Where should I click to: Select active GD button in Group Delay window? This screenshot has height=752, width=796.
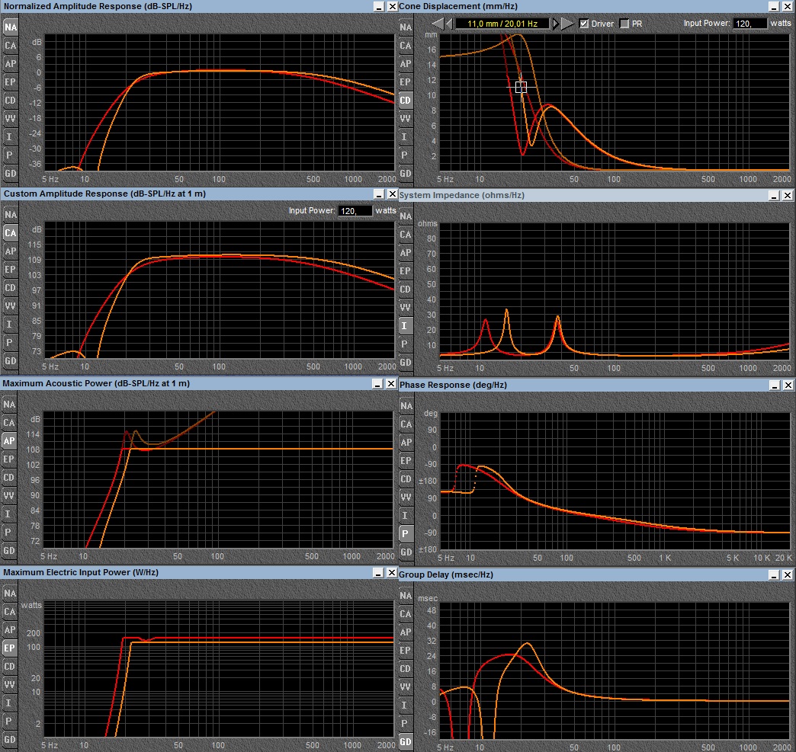tap(405, 742)
